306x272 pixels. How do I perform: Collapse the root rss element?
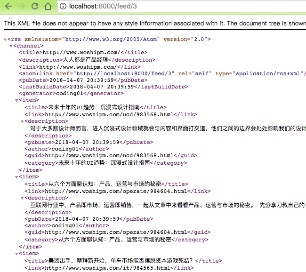click(5, 40)
